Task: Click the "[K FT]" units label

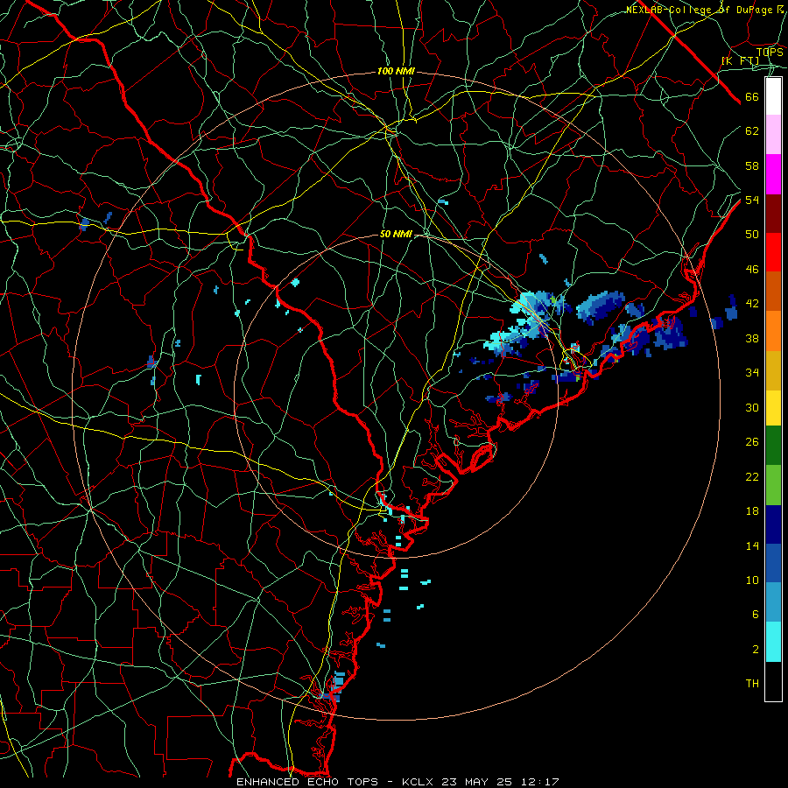Action: [740, 60]
